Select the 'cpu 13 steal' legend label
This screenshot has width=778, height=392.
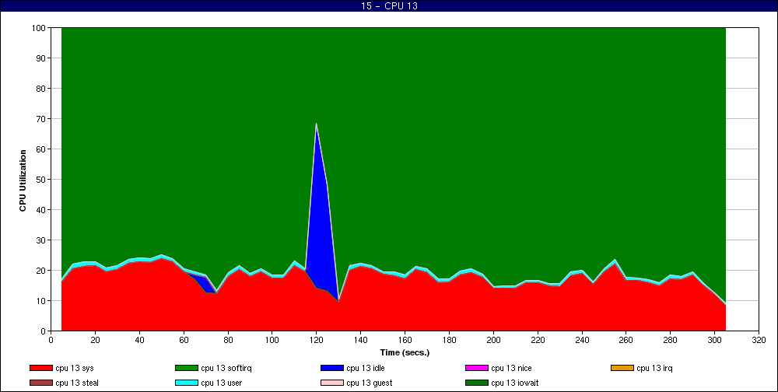tap(77, 383)
